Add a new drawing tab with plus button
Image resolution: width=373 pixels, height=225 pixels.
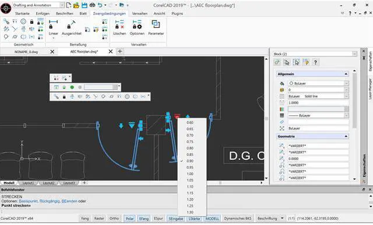pos(120,51)
